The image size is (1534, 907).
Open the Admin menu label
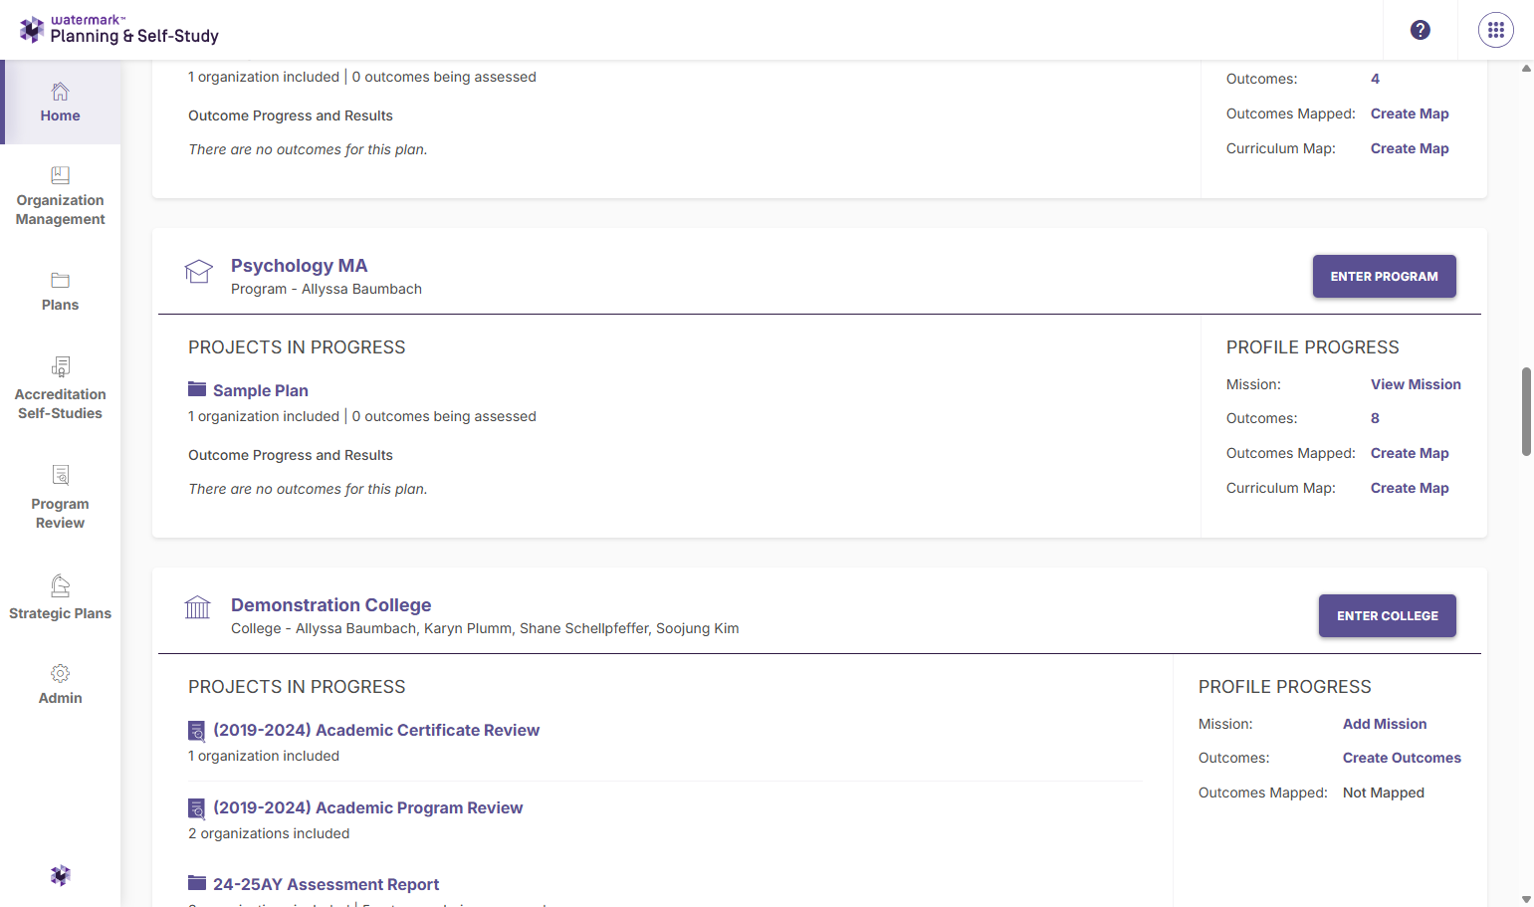[61, 698]
